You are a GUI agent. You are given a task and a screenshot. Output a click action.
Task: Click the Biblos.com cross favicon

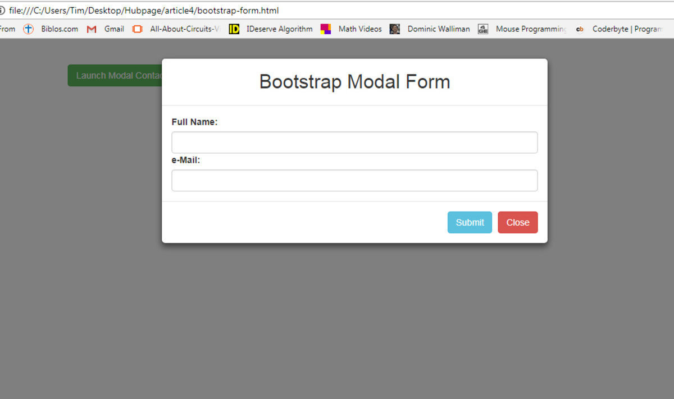28,29
